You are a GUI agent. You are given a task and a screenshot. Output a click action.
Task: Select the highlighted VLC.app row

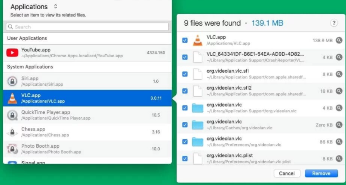point(88,98)
